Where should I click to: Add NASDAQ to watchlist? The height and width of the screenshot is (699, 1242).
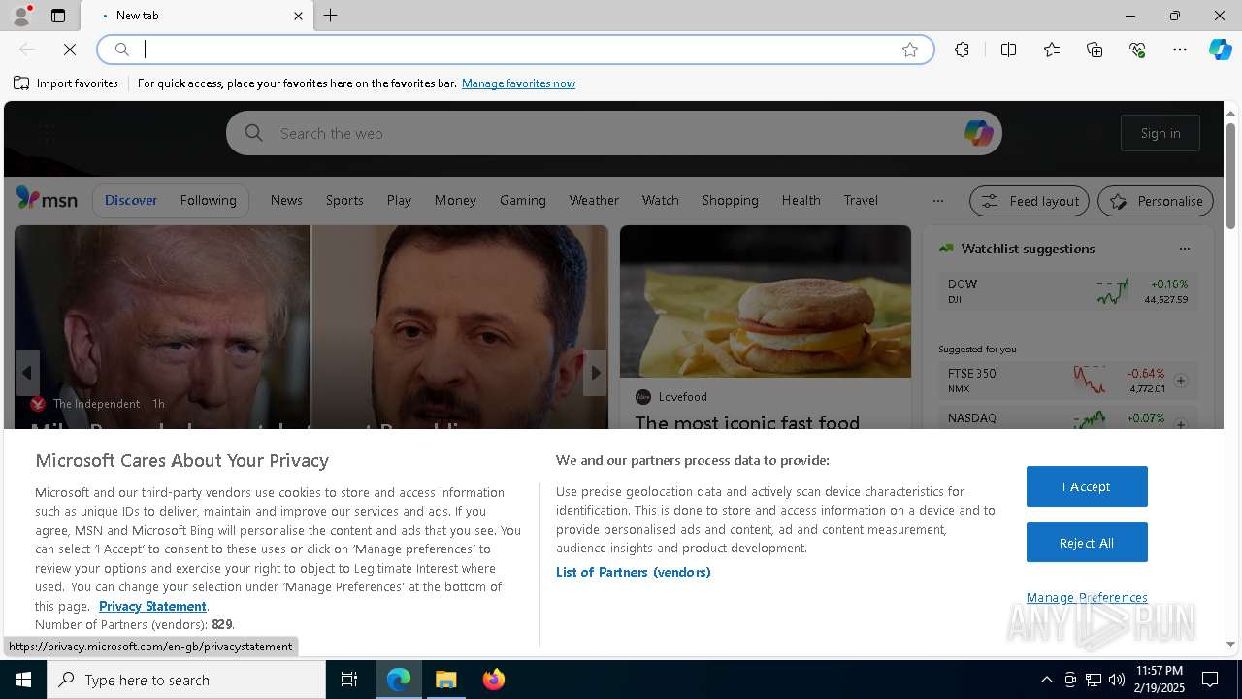pyautogui.click(x=1181, y=424)
